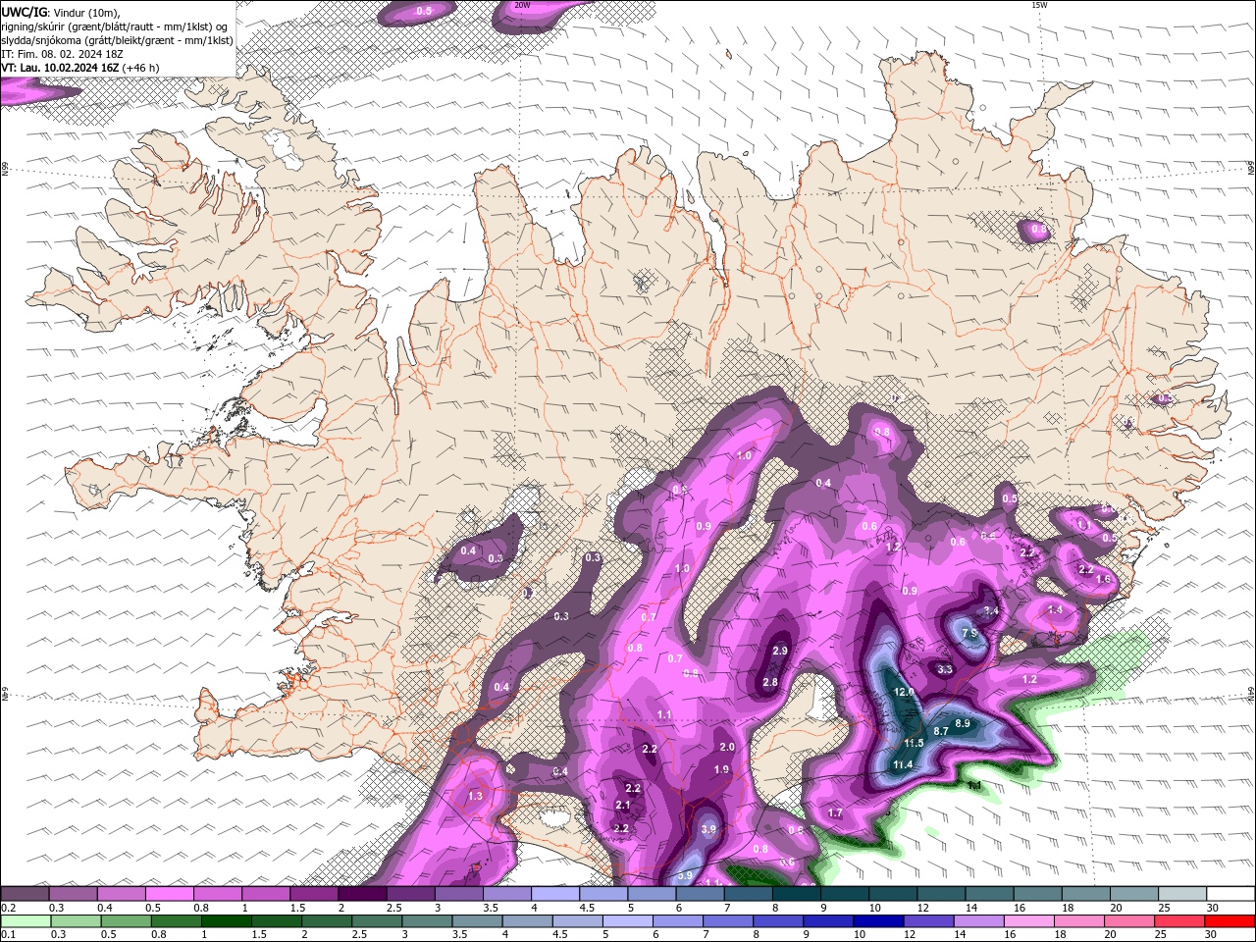Pick the dark purple 2 swatch, upper legend

[361, 893]
